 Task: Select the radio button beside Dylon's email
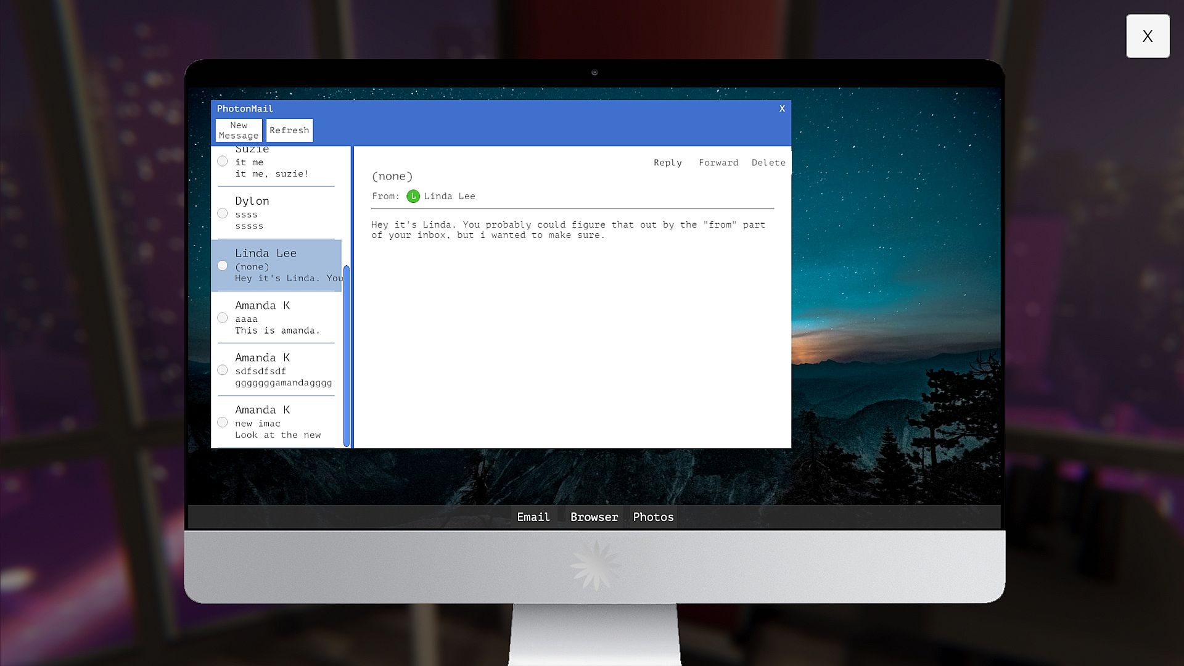(x=223, y=213)
